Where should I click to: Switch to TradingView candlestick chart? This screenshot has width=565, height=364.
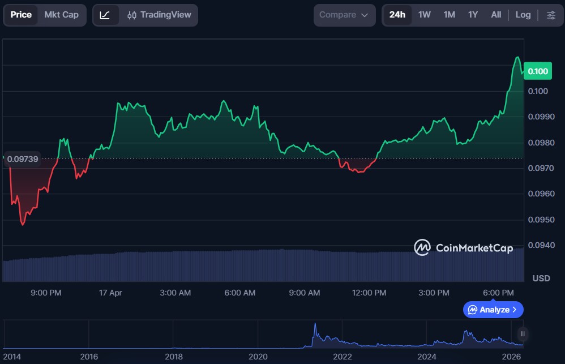click(x=159, y=15)
